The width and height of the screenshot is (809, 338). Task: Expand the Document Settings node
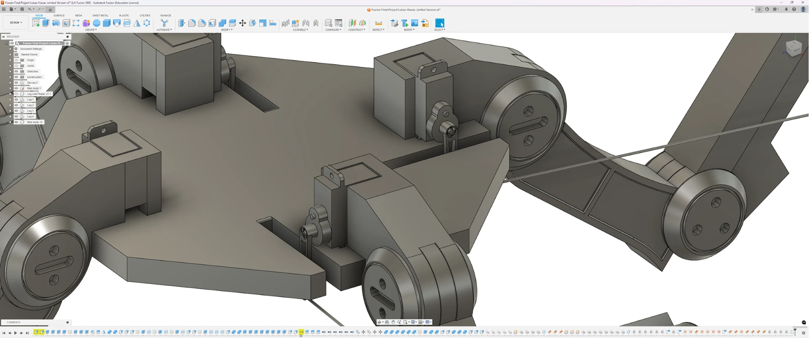click(x=11, y=49)
